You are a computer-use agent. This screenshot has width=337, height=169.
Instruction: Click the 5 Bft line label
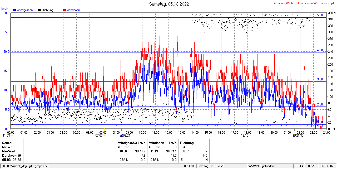(320, 15)
